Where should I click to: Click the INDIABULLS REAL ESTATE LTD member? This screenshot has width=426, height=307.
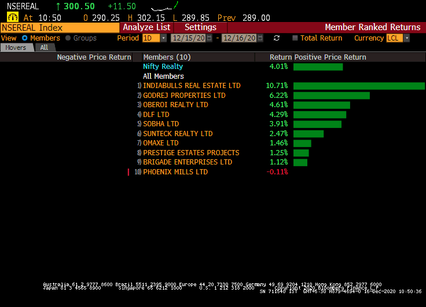192,86
